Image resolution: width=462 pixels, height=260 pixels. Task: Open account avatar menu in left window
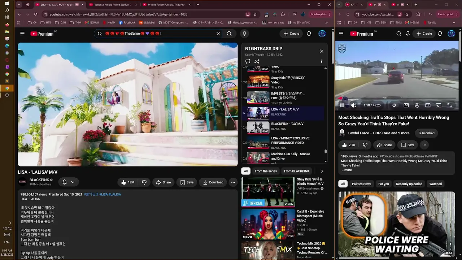[x=322, y=34]
